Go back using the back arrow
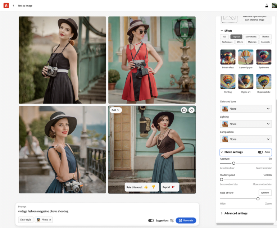The width and height of the screenshot is (277, 228). pos(14,5)
